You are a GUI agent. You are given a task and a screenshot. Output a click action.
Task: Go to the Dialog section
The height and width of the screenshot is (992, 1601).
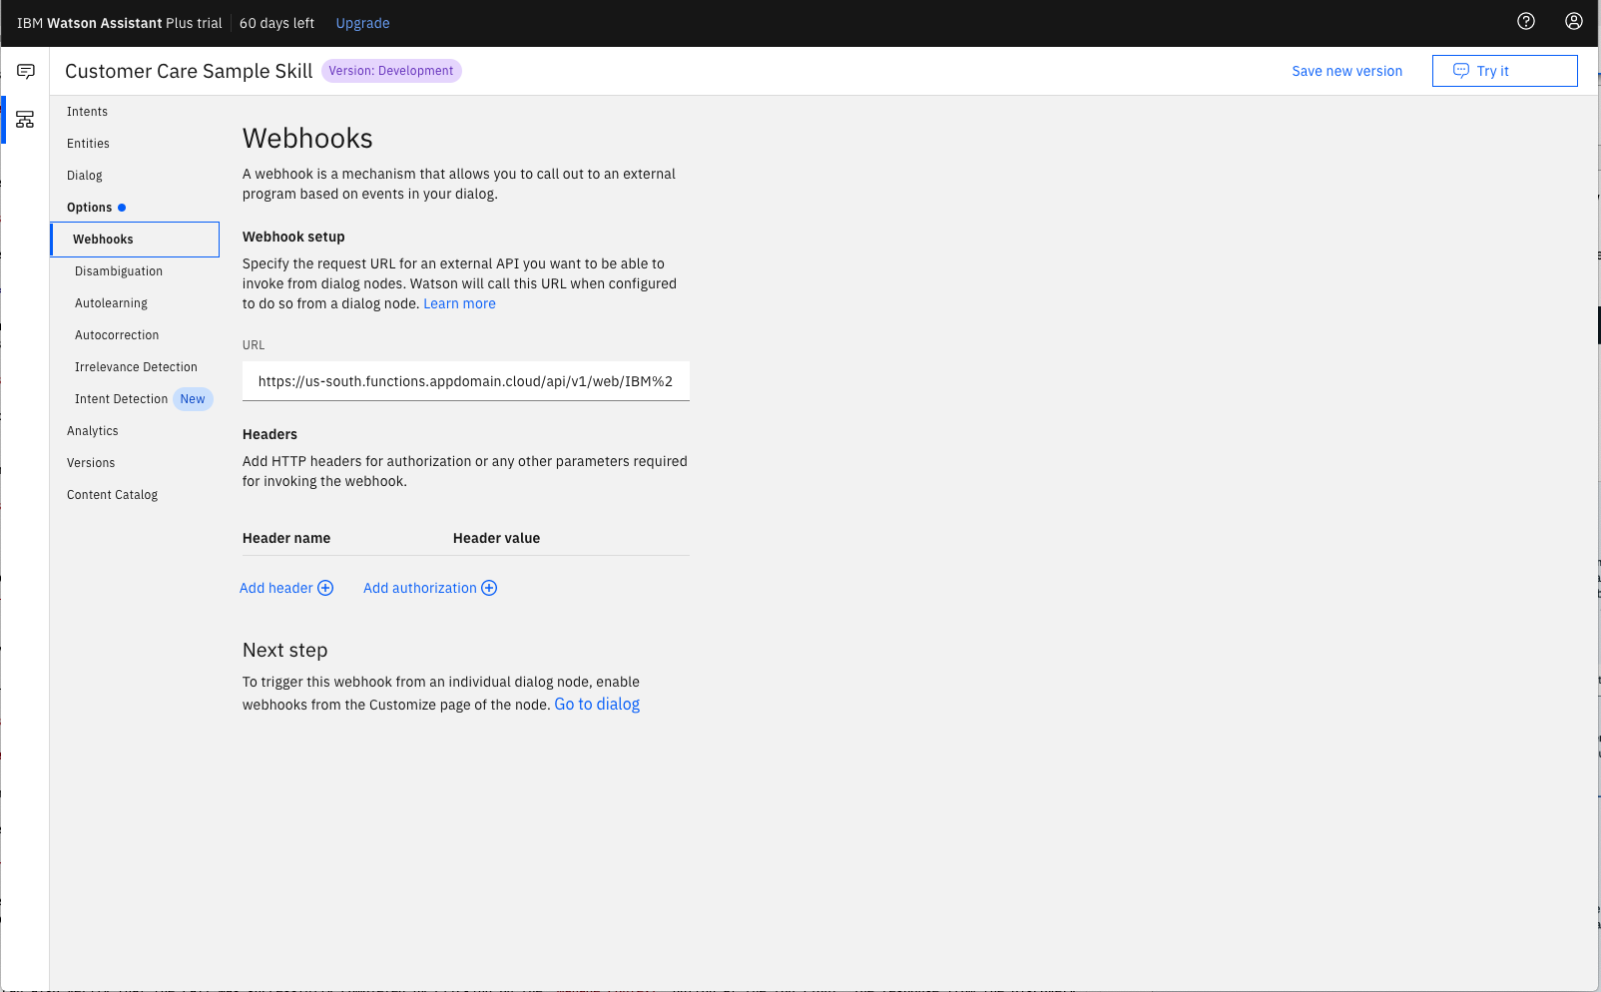coord(85,176)
